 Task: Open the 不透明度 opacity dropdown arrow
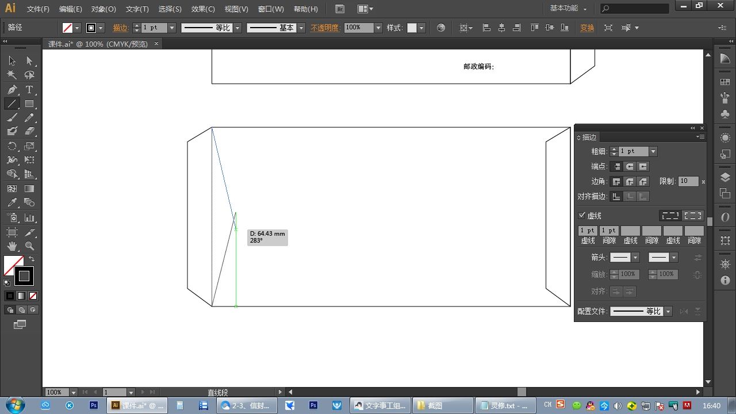coord(378,28)
